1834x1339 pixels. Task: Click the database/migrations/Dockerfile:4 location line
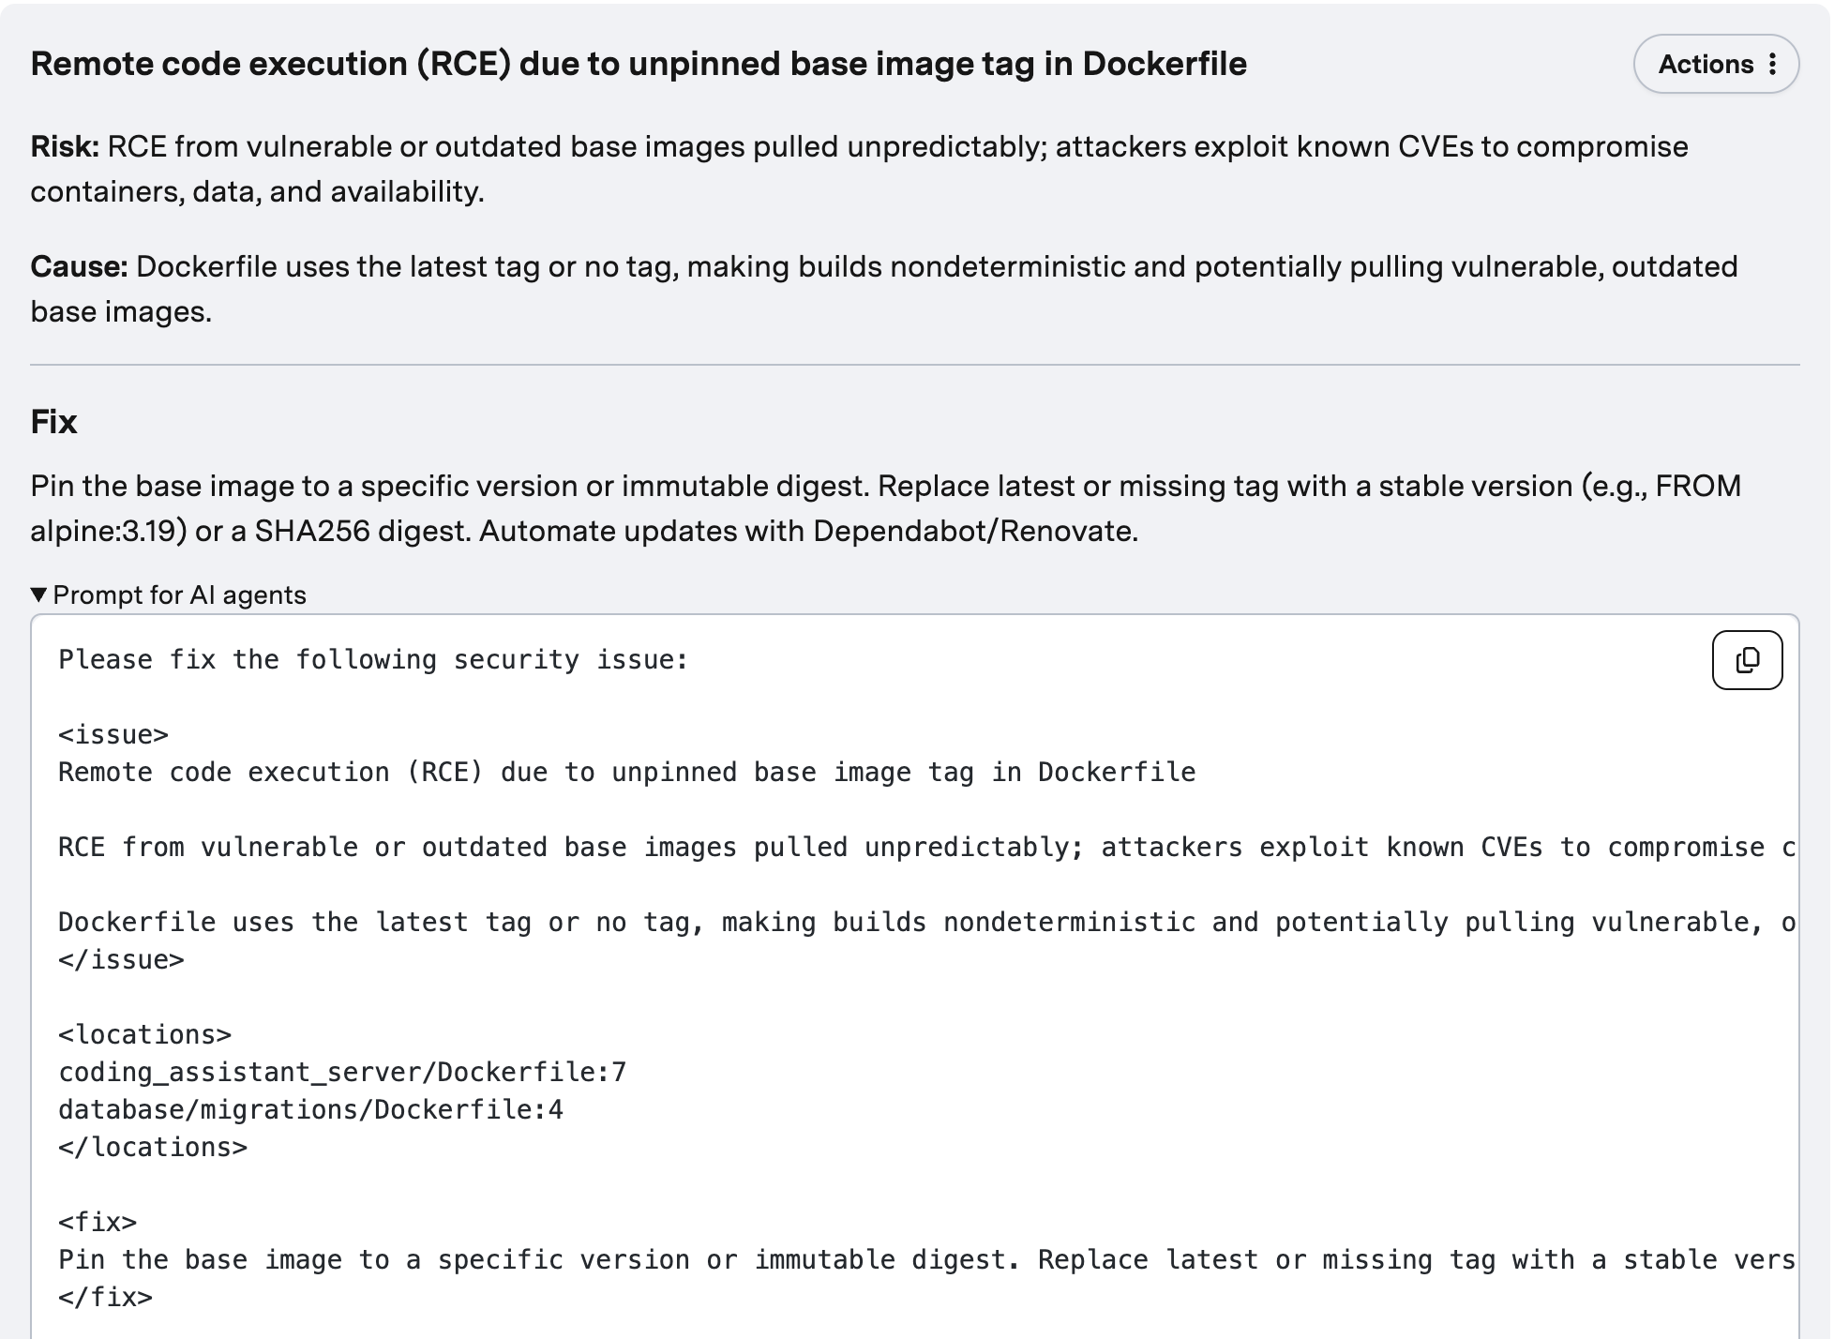pos(310,1109)
